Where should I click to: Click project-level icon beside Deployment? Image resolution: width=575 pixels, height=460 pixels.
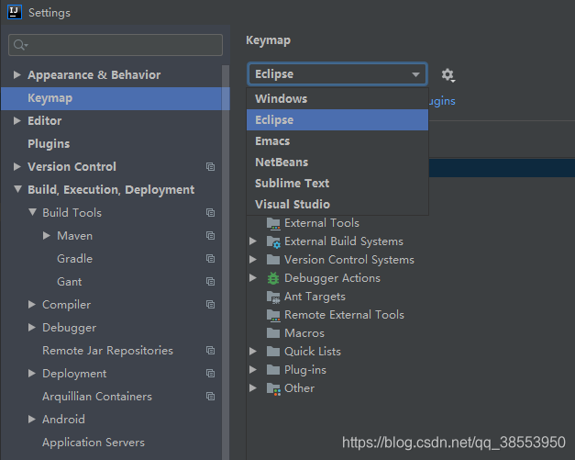pyautogui.click(x=211, y=374)
